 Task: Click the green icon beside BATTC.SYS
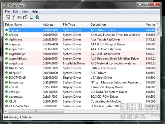7,68
